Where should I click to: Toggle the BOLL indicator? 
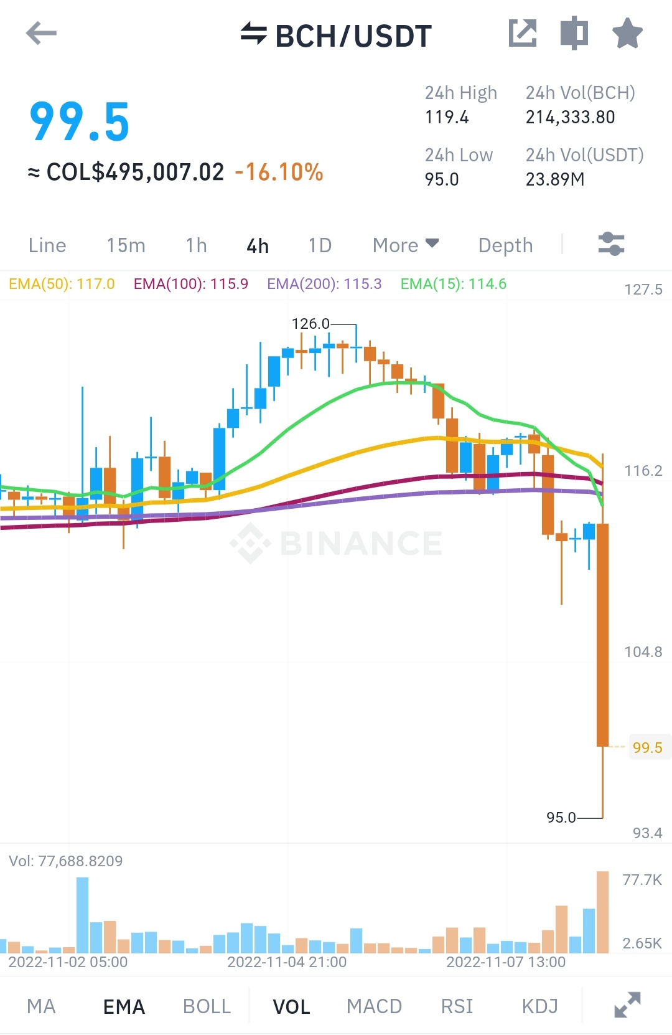[x=207, y=1006]
